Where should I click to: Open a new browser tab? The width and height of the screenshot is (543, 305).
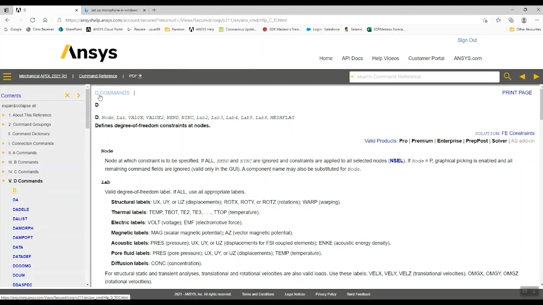[154, 9]
